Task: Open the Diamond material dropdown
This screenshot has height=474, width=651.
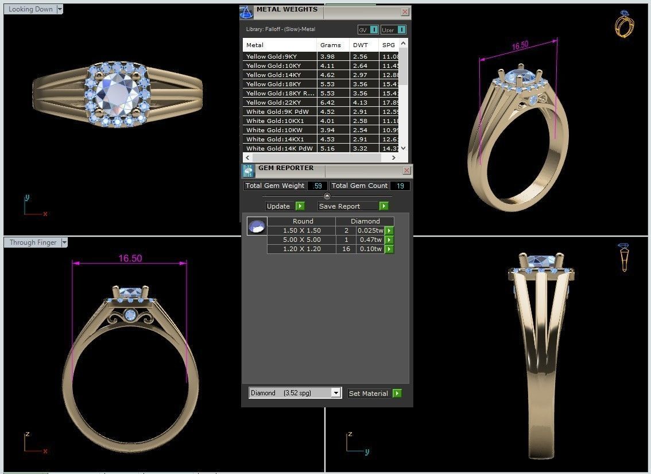Action: click(336, 392)
